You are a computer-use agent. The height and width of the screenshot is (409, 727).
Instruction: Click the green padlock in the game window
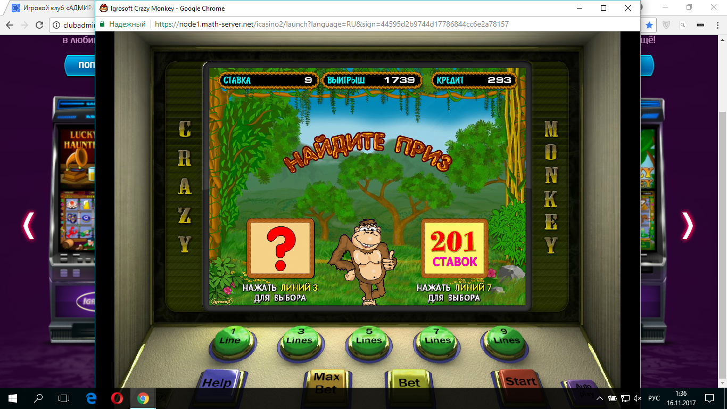[x=102, y=24]
